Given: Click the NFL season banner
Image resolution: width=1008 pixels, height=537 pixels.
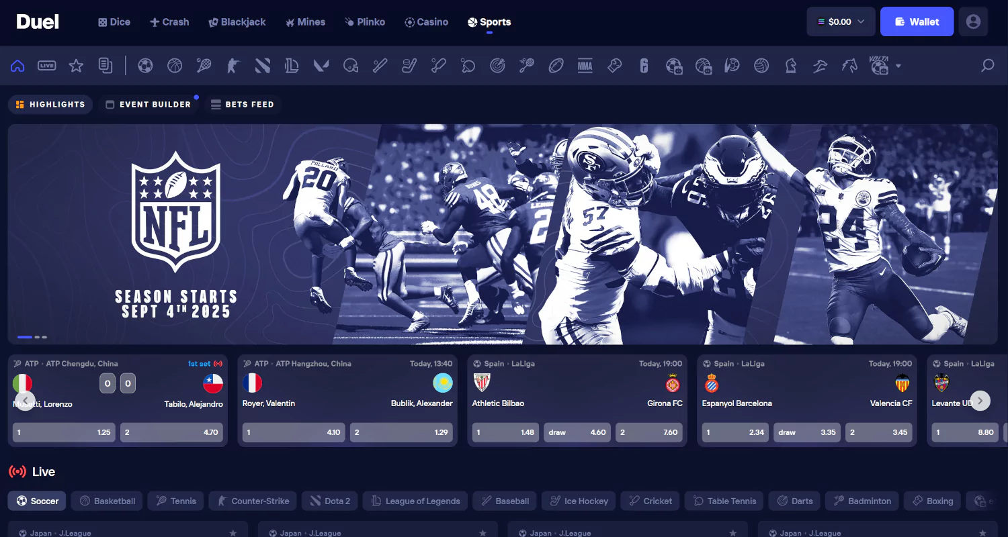Looking at the screenshot, I should click(x=503, y=234).
